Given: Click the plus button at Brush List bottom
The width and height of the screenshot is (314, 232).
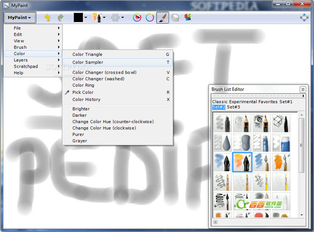Looking at the screenshot, I should 216,222.
